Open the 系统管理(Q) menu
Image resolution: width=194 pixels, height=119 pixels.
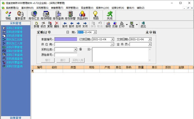pyautogui.click(x=12, y=8)
